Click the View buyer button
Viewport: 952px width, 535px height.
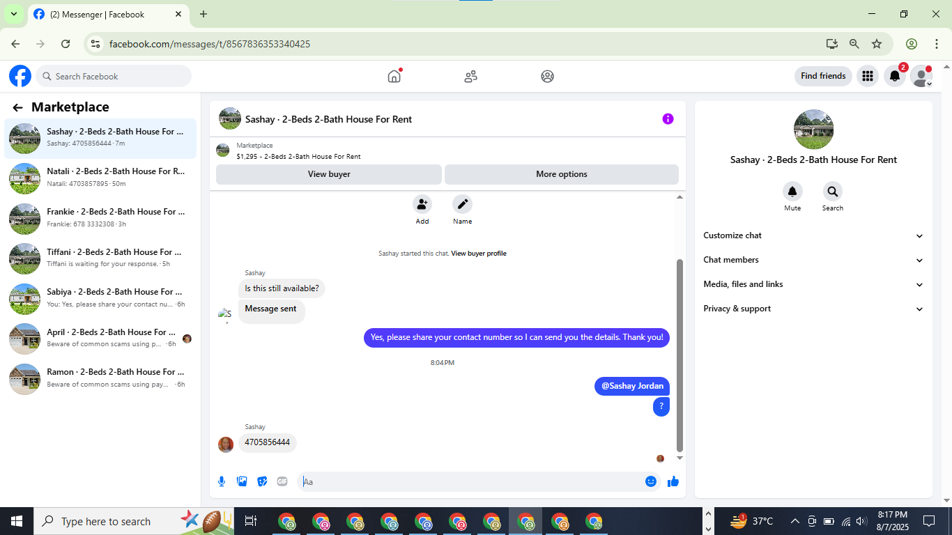pos(329,174)
